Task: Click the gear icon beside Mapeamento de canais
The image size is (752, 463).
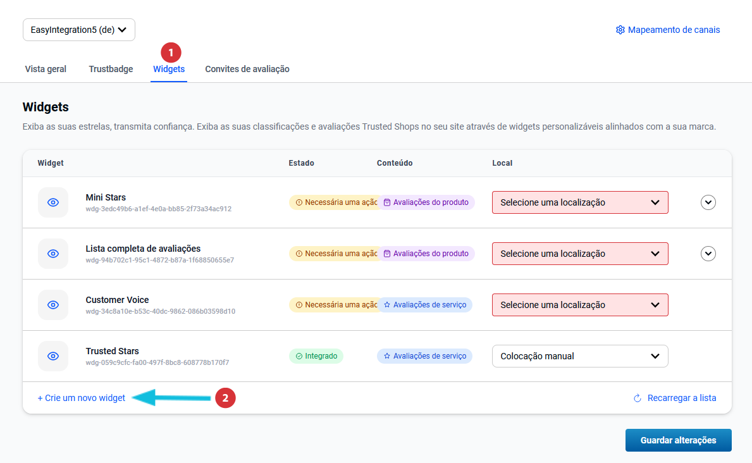Action: (x=620, y=30)
